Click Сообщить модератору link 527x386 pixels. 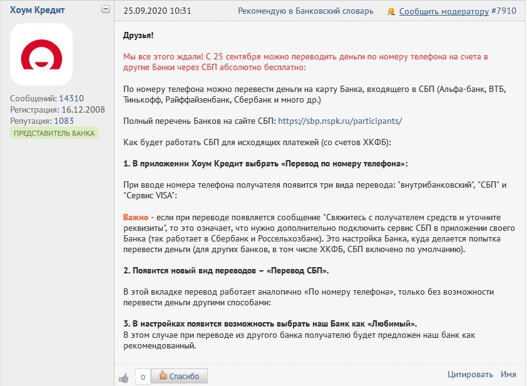tap(444, 11)
